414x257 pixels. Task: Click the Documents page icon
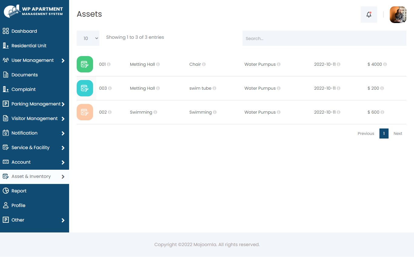[6, 75]
